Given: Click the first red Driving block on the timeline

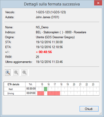Looking at the screenshot, I should [41, 93].
